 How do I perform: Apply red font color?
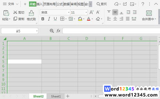[89, 19]
